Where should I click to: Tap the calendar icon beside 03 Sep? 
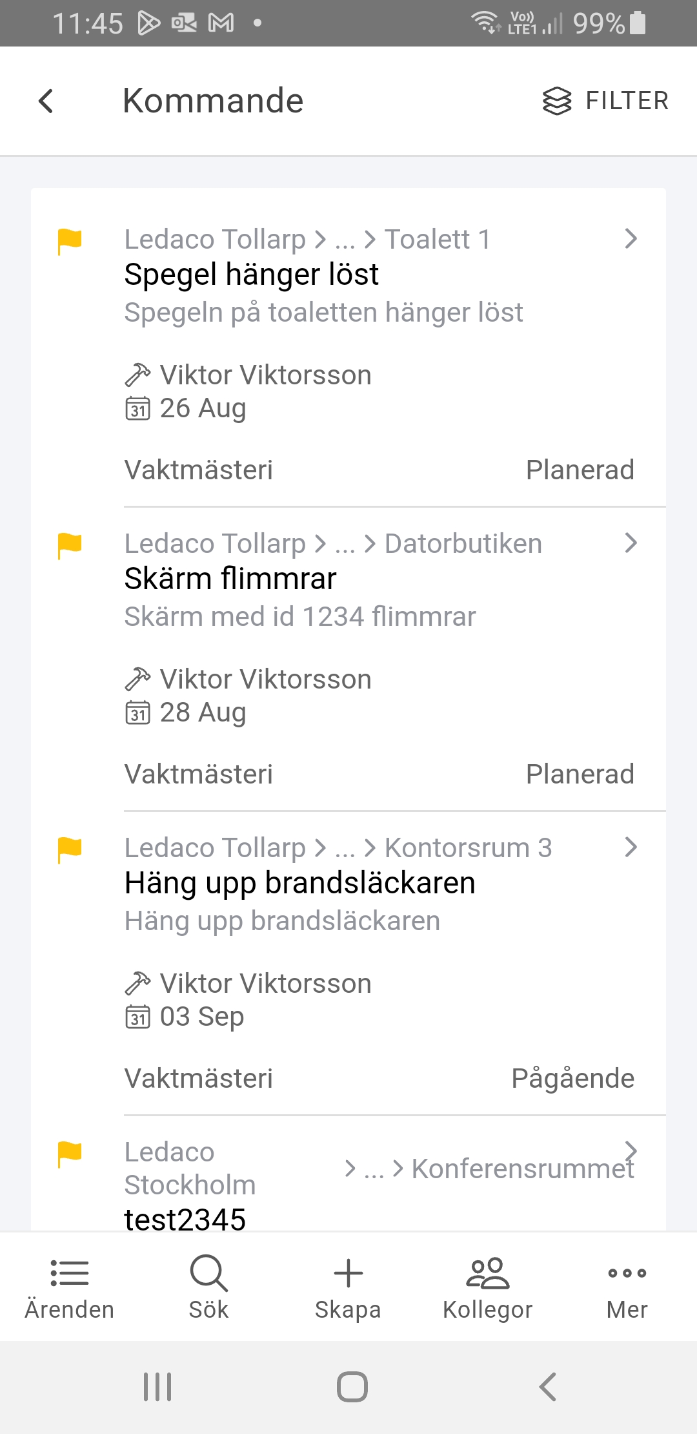(x=137, y=1017)
